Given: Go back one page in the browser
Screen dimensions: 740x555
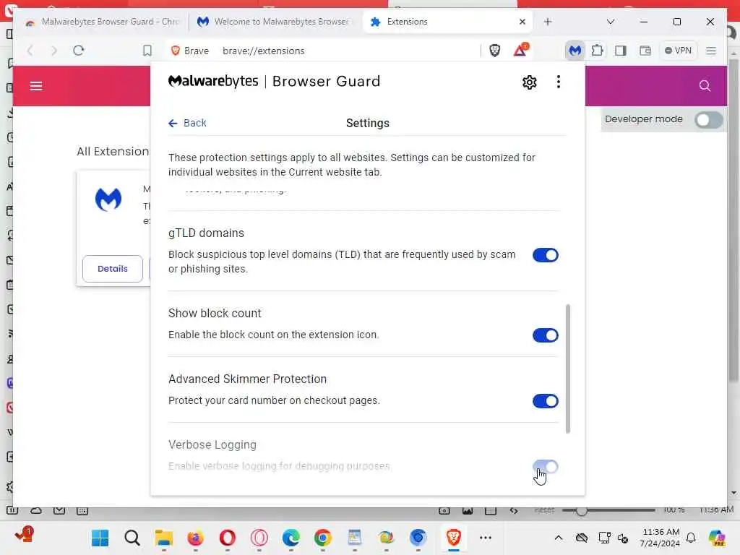Looking at the screenshot, I should 30,51.
